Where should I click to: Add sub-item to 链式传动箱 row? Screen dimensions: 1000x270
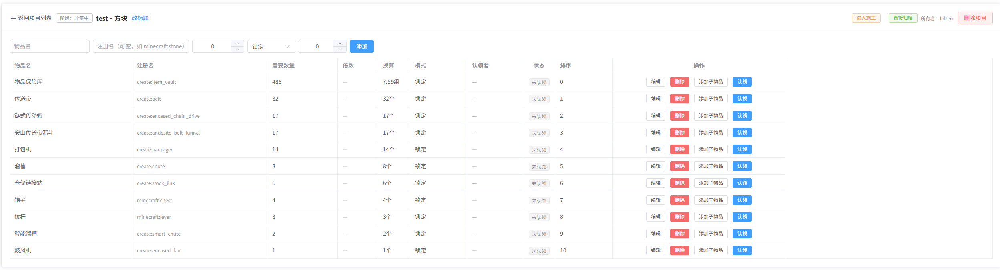711,116
